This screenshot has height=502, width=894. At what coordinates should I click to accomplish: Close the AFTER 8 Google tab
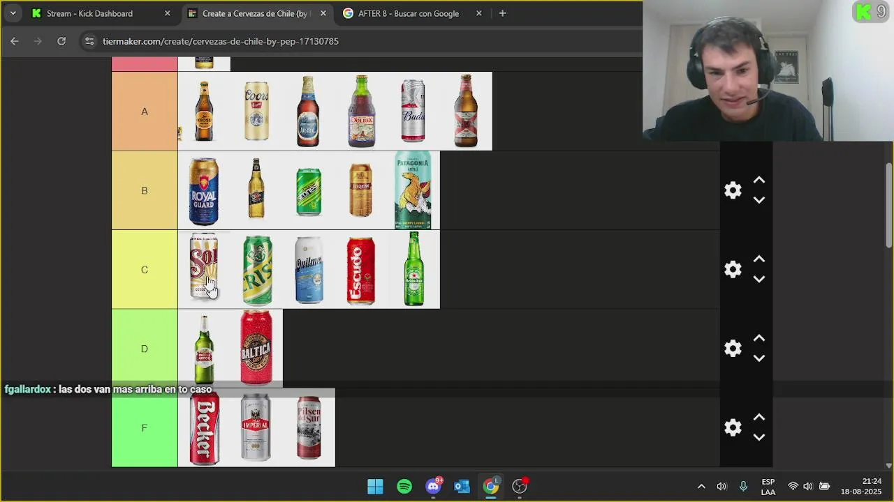(x=478, y=13)
